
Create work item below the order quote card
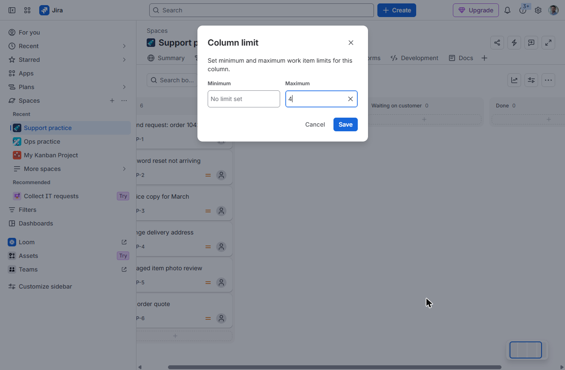[x=175, y=336]
